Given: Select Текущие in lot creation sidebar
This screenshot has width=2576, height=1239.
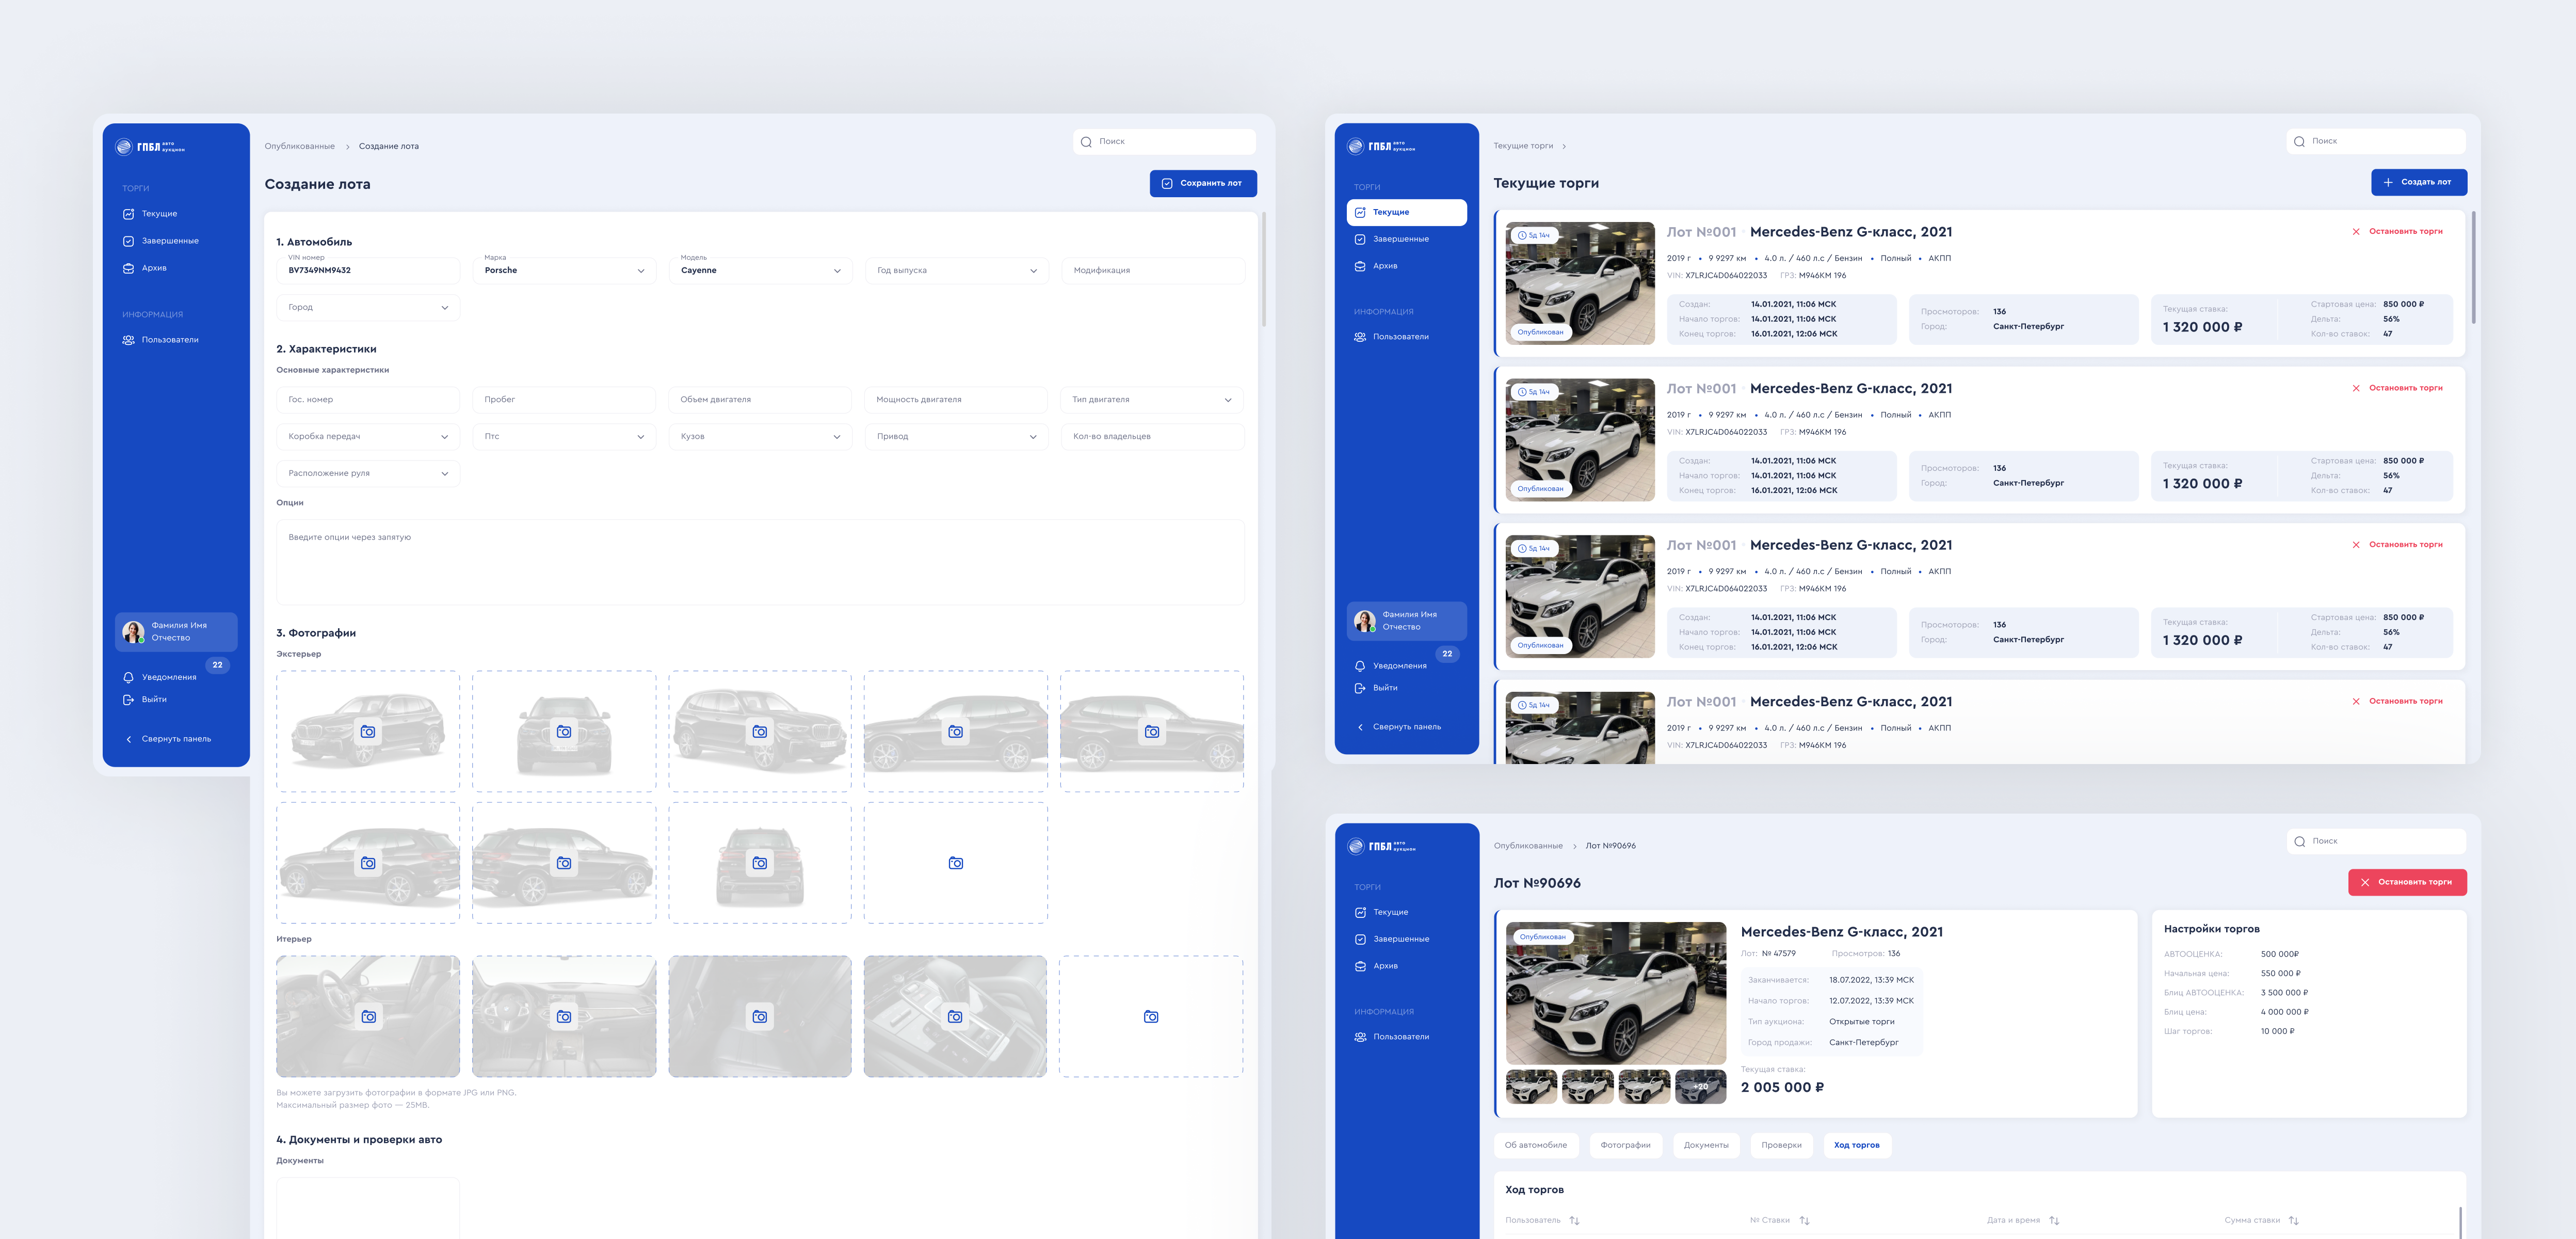Looking at the screenshot, I should point(150,214).
